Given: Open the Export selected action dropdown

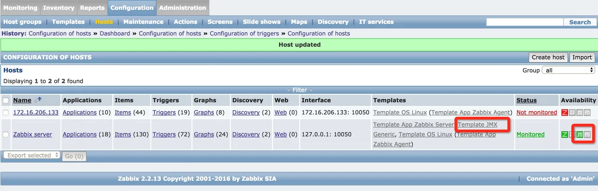Looking at the screenshot, I should (x=32, y=155).
